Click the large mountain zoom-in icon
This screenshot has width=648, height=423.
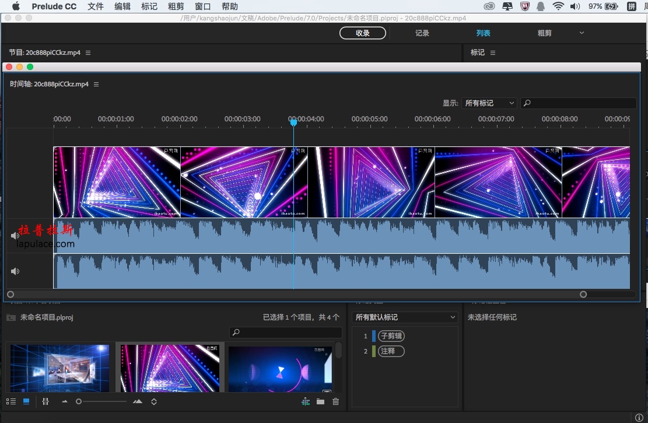[138, 401]
